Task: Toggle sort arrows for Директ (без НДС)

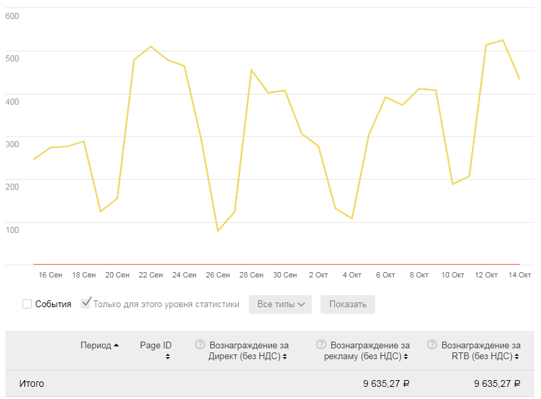Action: tap(285, 356)
